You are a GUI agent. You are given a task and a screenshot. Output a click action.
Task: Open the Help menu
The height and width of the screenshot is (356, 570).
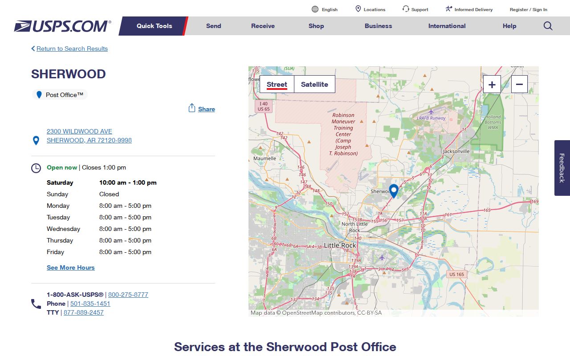pyautogui.click(x=509, y=26)
